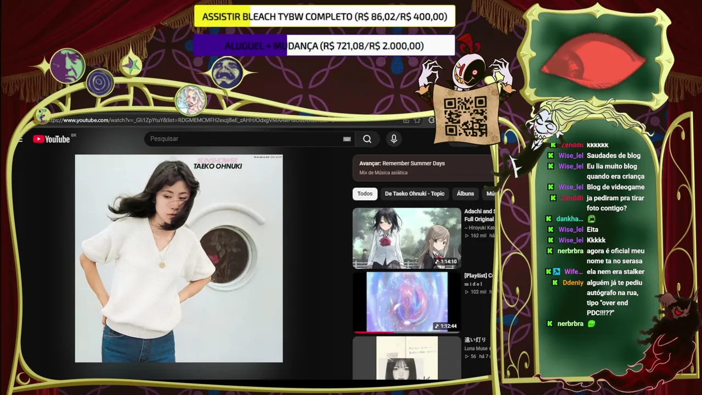Start voice search with microphone icon
The height and width of the screenshot is (395, 702).
[x=394, y=139]
